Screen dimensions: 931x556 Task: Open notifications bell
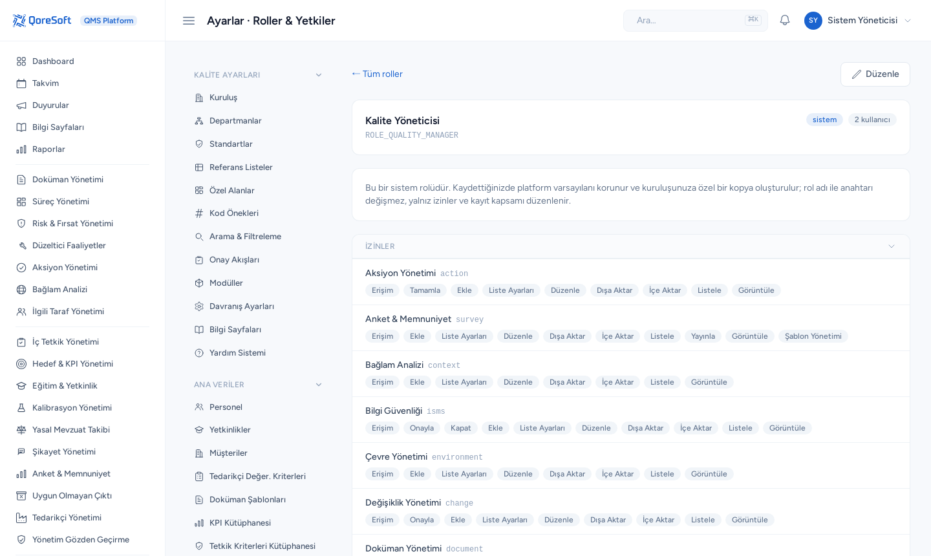785,21
